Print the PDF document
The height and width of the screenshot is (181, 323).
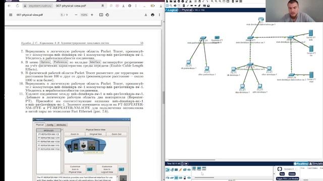tap(152, 15)
